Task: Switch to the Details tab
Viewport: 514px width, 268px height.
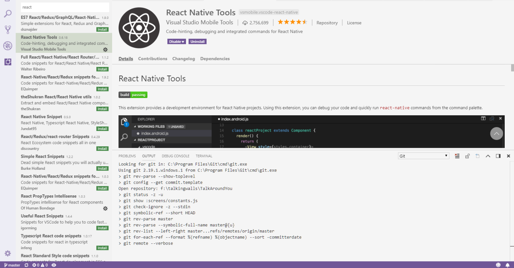Action: [x=126, y=59]
